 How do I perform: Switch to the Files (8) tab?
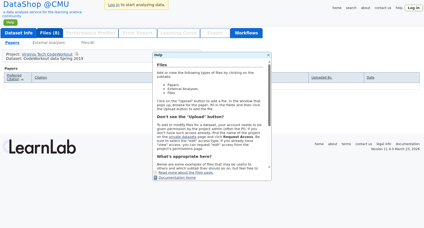50,33
